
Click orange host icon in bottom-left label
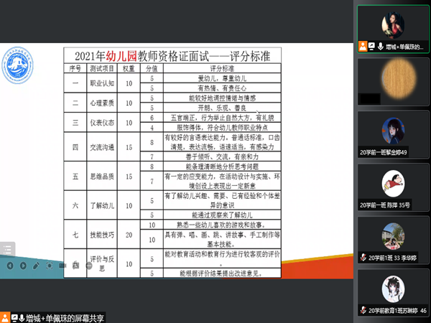[x=4, y=317]
